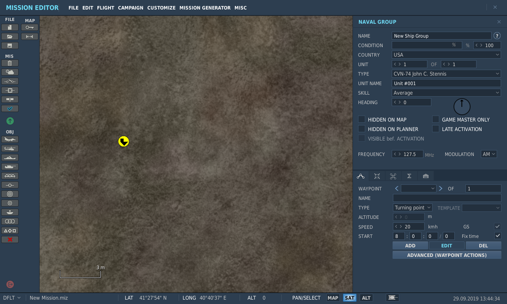Select the yellow ship unit on map
The height and width of the screenshot is (304, 507).
click(124, 141)
